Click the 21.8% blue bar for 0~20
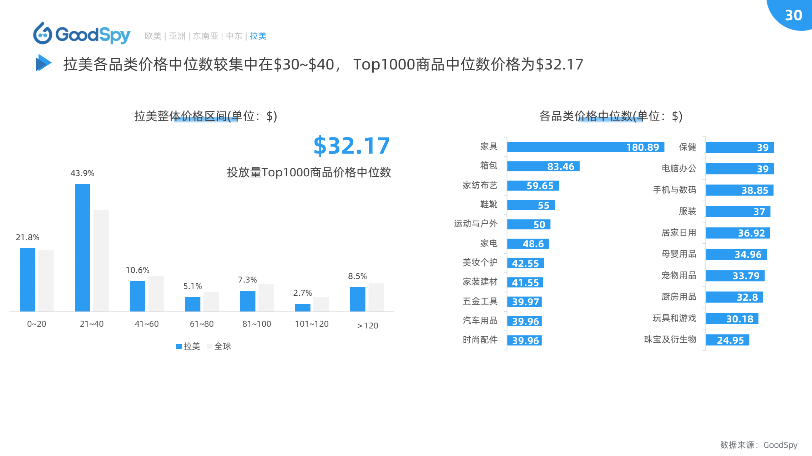Image resolution: width=812 pixels, height=456 pixels. (x=27, y=280)
